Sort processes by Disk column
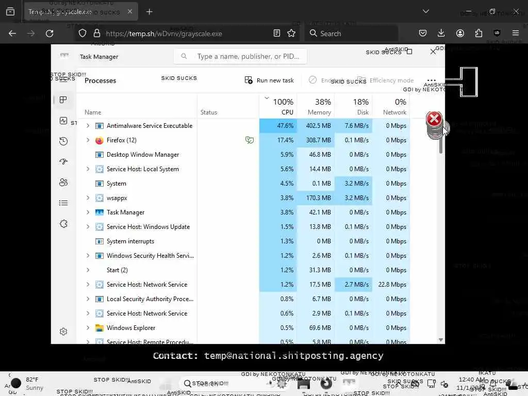 (353, 106)
